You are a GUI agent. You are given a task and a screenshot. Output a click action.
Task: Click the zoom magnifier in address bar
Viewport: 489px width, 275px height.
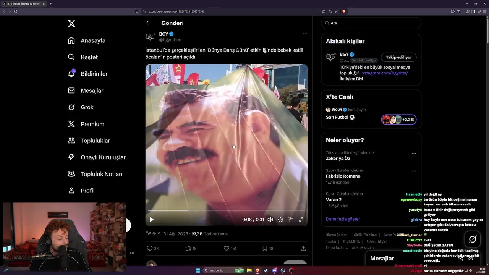pos(330,11)
